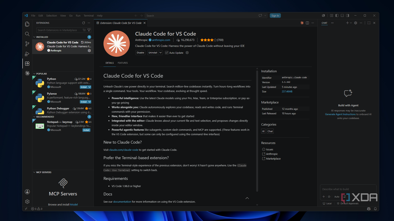Image resolution: width=394 pixels, height=221 pixels.
Task: Click the Claude Code icon in editor toolbar
Action: (x=302, y=23)
